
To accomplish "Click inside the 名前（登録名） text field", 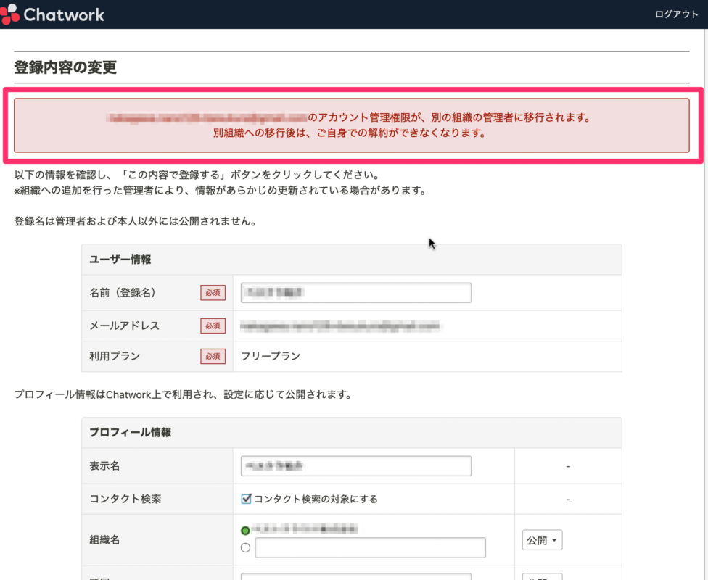I will pyautogui.click(x=355, y=293).
